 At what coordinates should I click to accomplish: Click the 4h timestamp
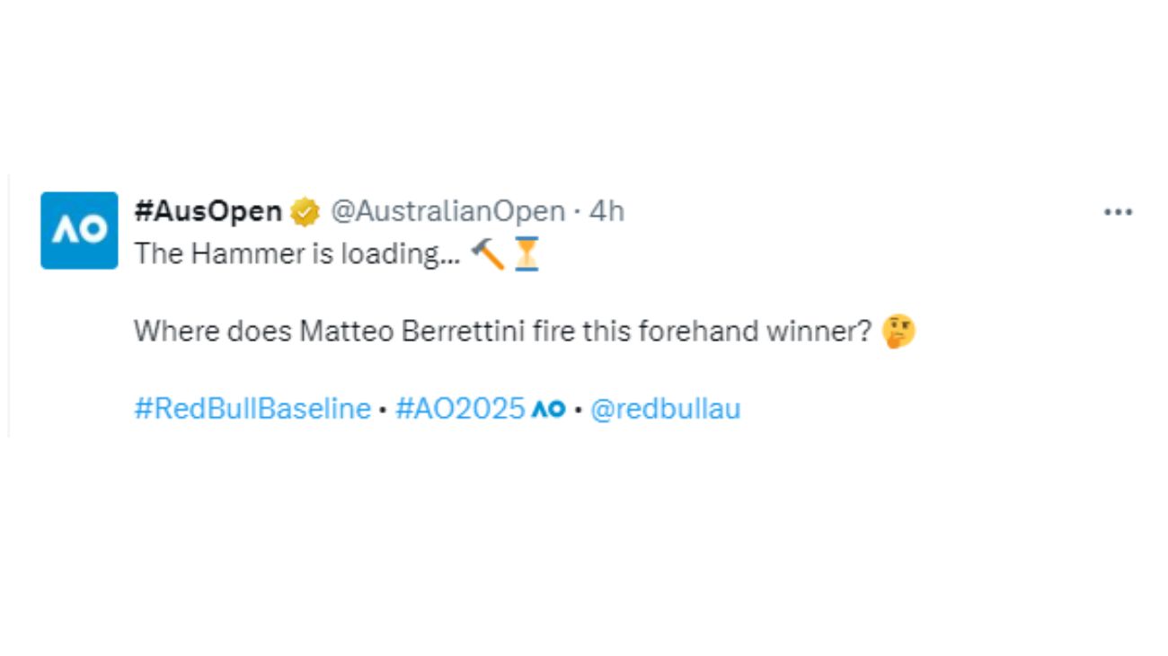(x=606, y=210)
